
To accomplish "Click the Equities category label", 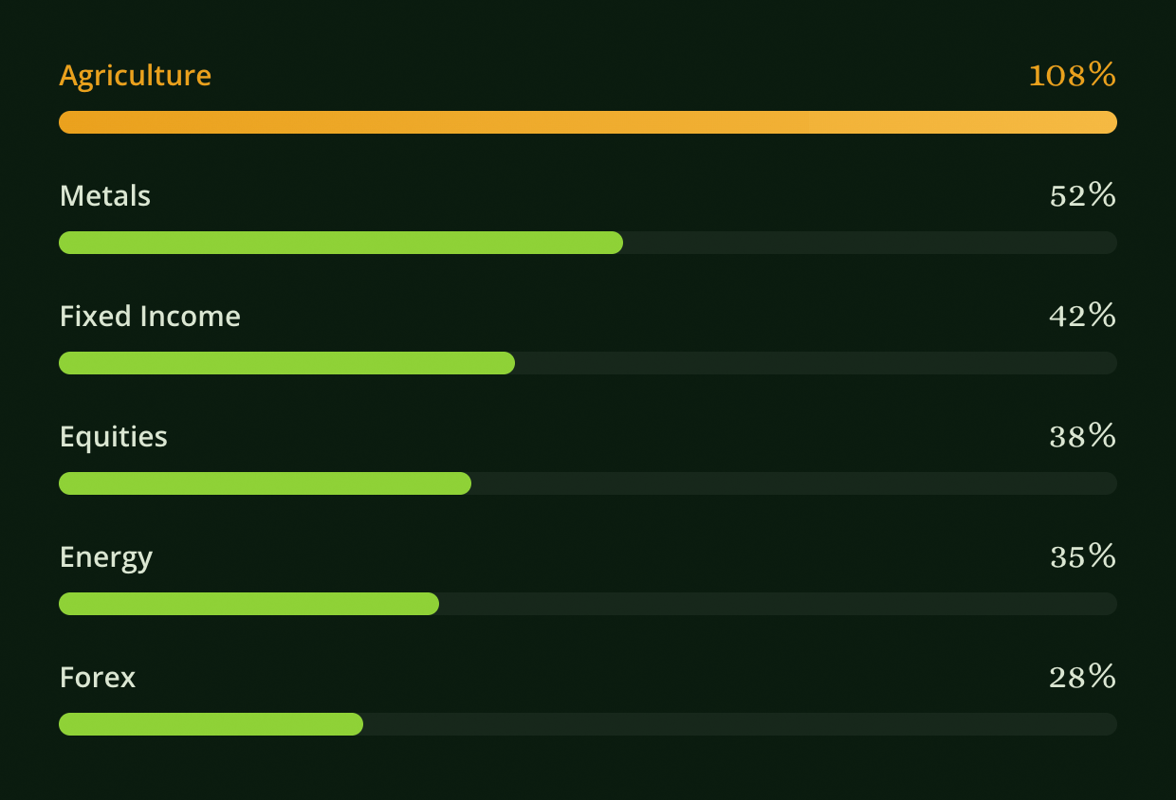I will click(x=114, y=437).
